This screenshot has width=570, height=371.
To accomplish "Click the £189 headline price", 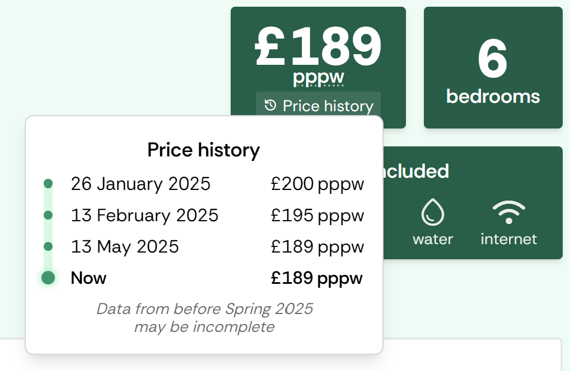I will tap(318, 46).
